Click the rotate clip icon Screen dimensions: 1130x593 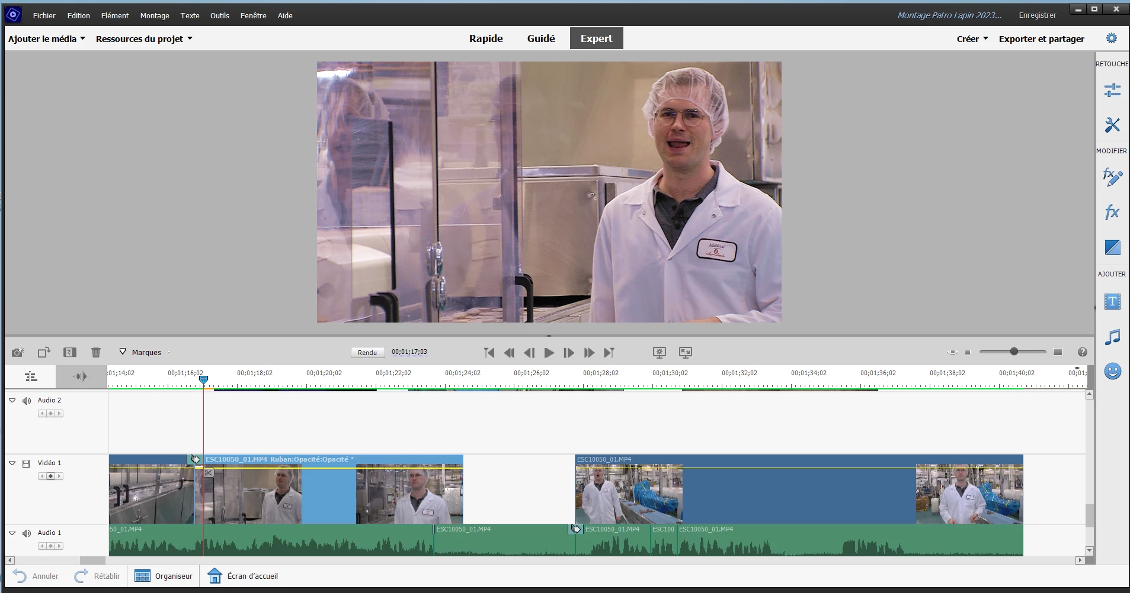pos(44,352)
